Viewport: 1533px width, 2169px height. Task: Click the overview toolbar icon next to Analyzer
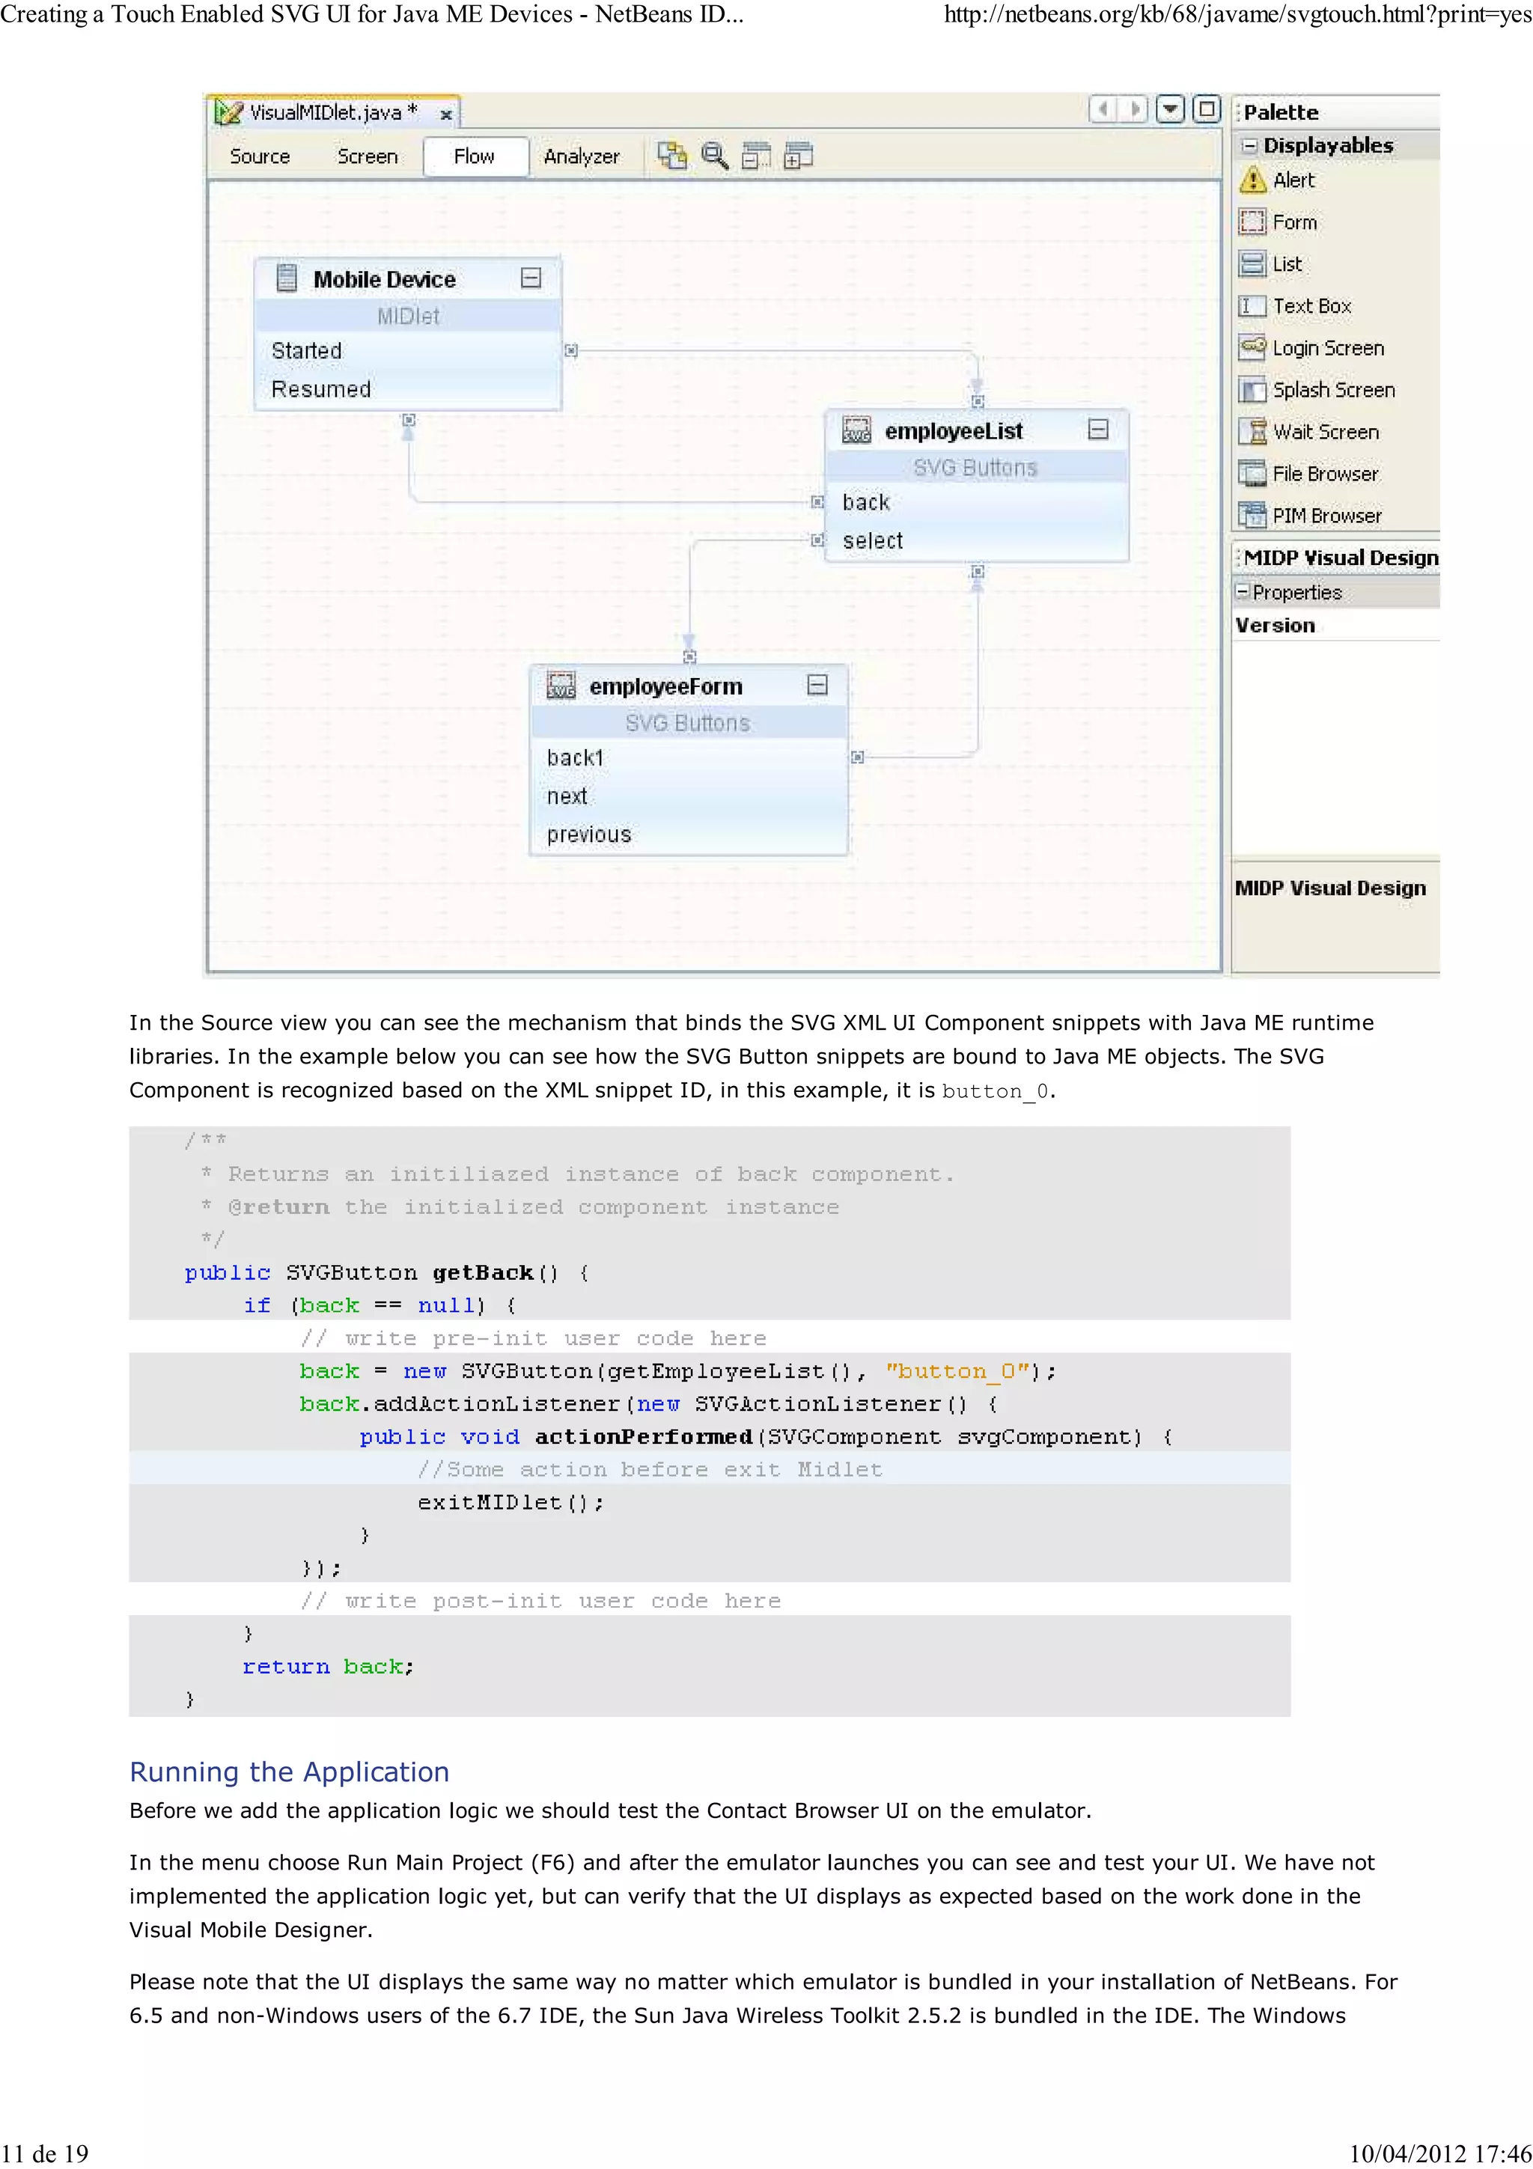671,155
